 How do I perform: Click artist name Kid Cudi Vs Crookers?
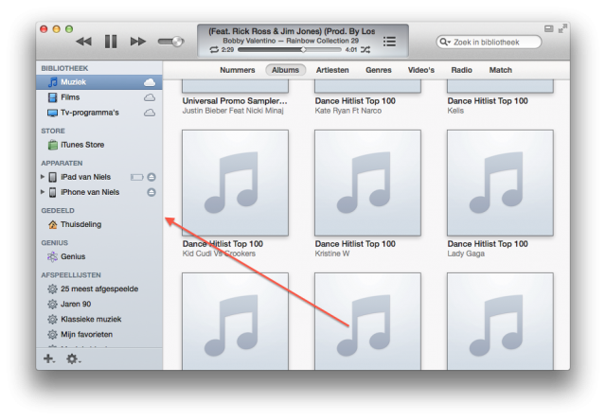[x=219, y=254]
